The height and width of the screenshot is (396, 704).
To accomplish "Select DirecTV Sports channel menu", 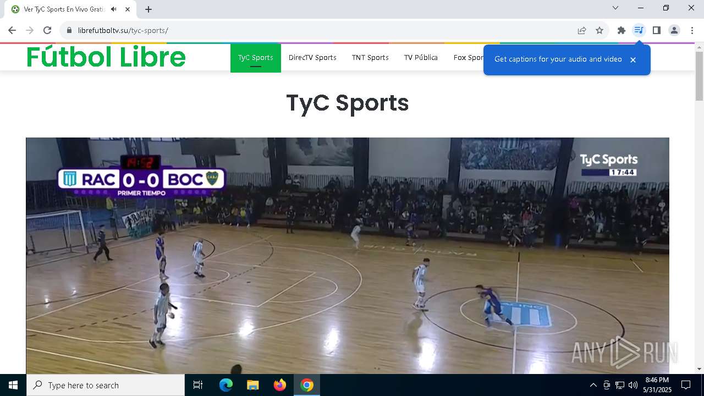I will pyautogui.click(x=312, y=58).
